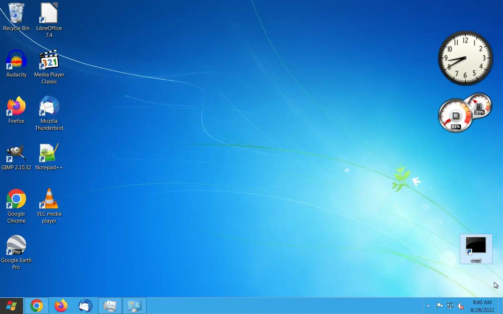Select the Audacity desktop shortcut

pyautogui.click(x=16, y=64)
